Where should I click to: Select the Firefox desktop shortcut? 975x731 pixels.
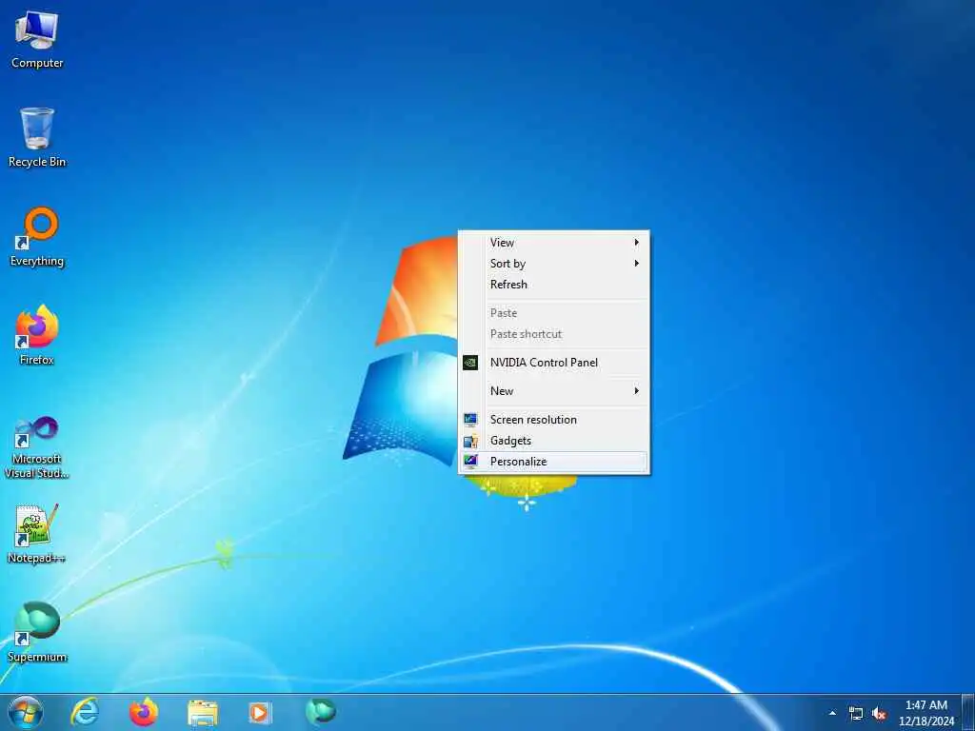click(x=37, y=336)
